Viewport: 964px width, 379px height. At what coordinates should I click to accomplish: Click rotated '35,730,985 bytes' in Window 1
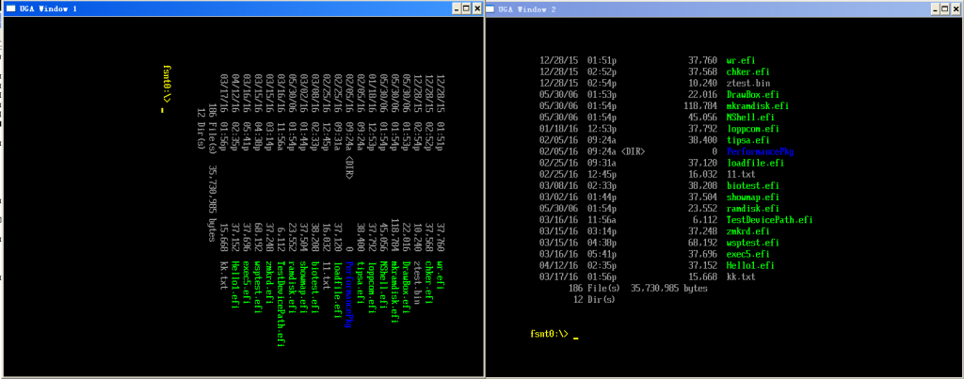tap(212, 206)
